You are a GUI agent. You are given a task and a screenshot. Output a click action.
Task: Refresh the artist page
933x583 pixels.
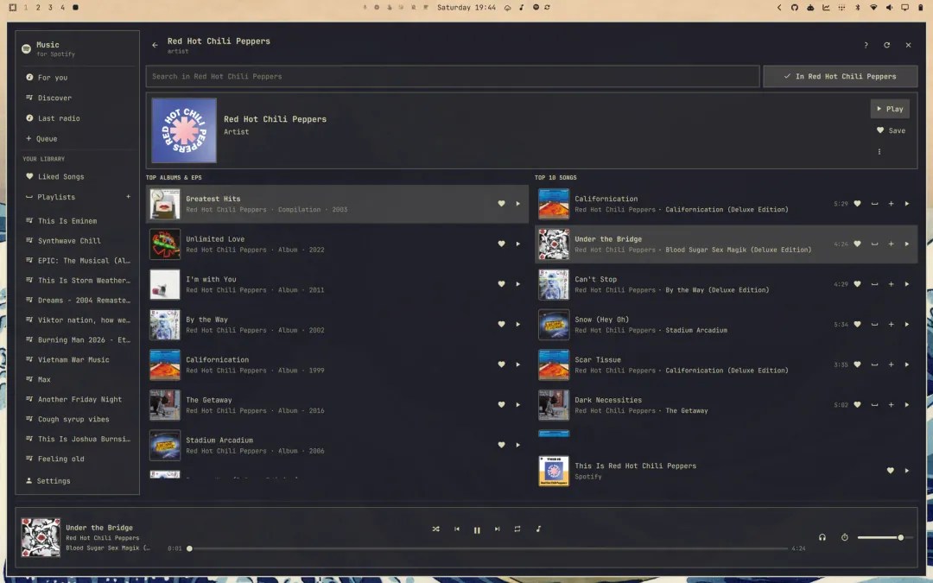point(886,45)
